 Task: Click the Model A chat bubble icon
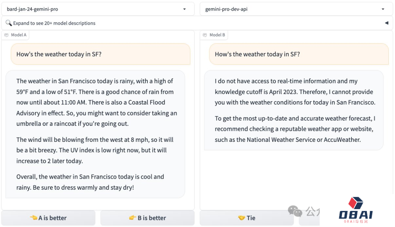click(6, 35)
